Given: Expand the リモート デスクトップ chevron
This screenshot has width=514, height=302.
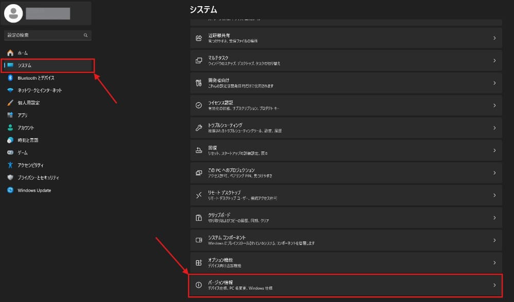Looking at the screenshot, I should (493, 195).
